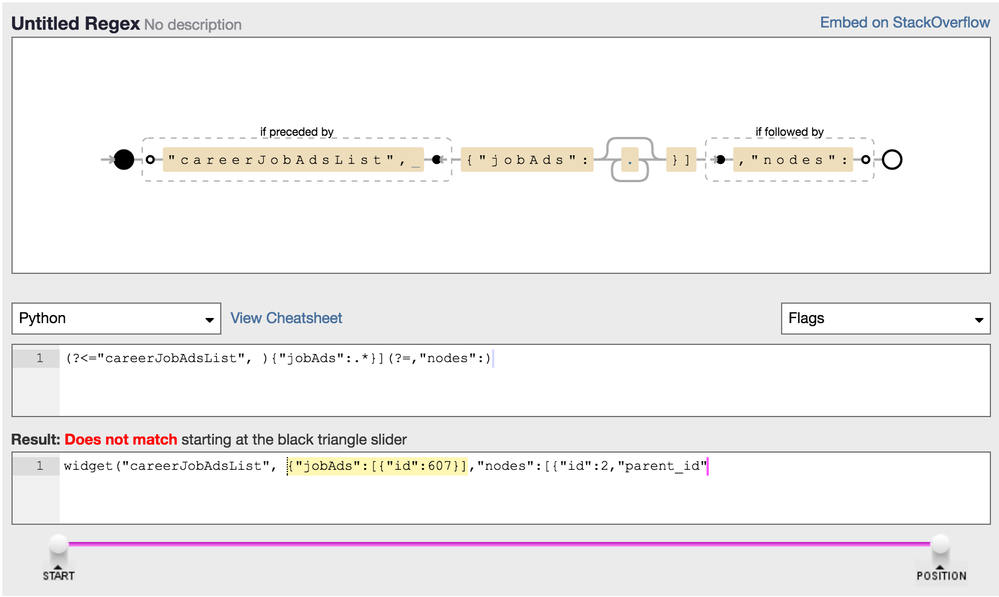Edit the "No description" text
The image size is (999, 597).
tap(193, 25)
